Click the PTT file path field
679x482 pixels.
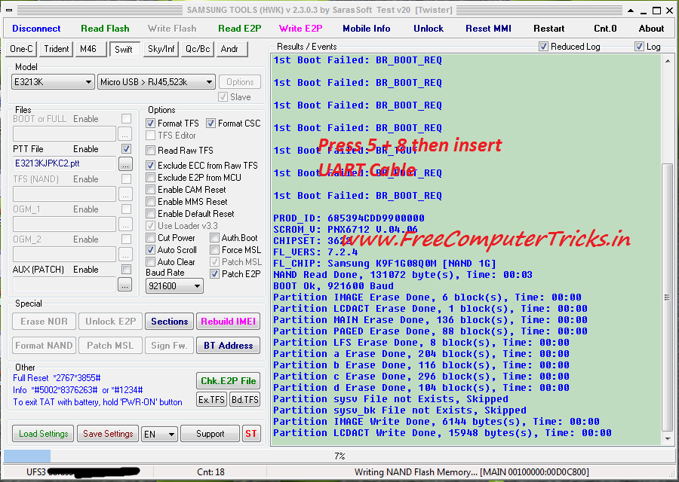(65, 163)
